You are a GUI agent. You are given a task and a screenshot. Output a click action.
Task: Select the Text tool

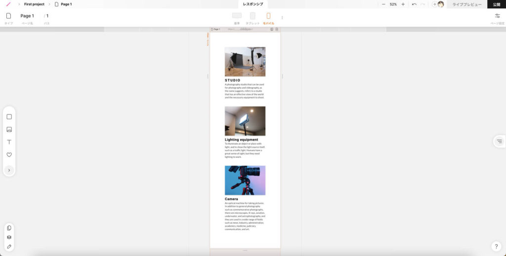(x=9, y=142)
